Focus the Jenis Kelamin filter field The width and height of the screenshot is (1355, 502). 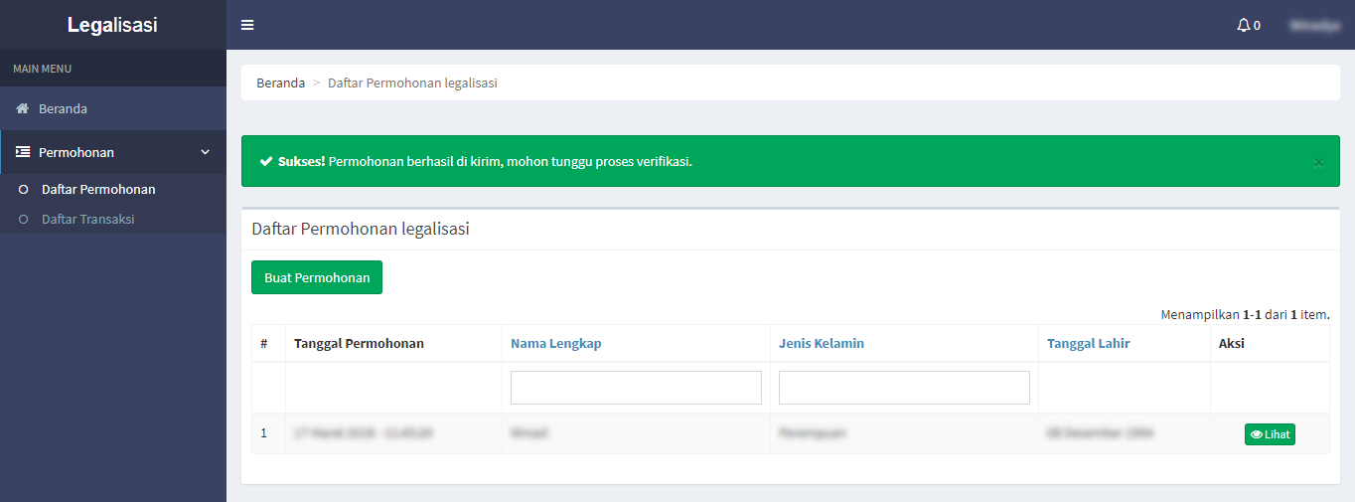[x=904, y=388]
